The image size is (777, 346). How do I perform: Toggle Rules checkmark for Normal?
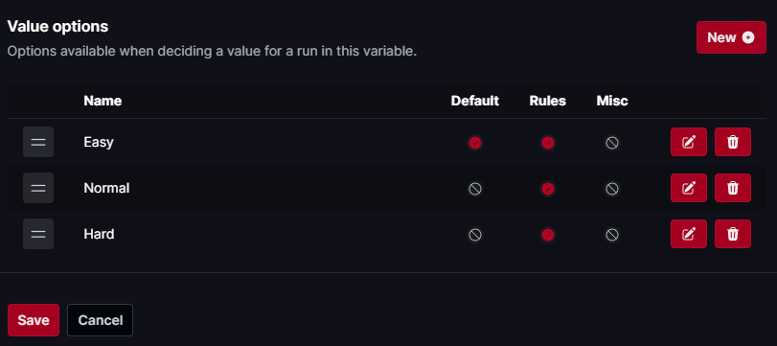(x=548, y=189)
